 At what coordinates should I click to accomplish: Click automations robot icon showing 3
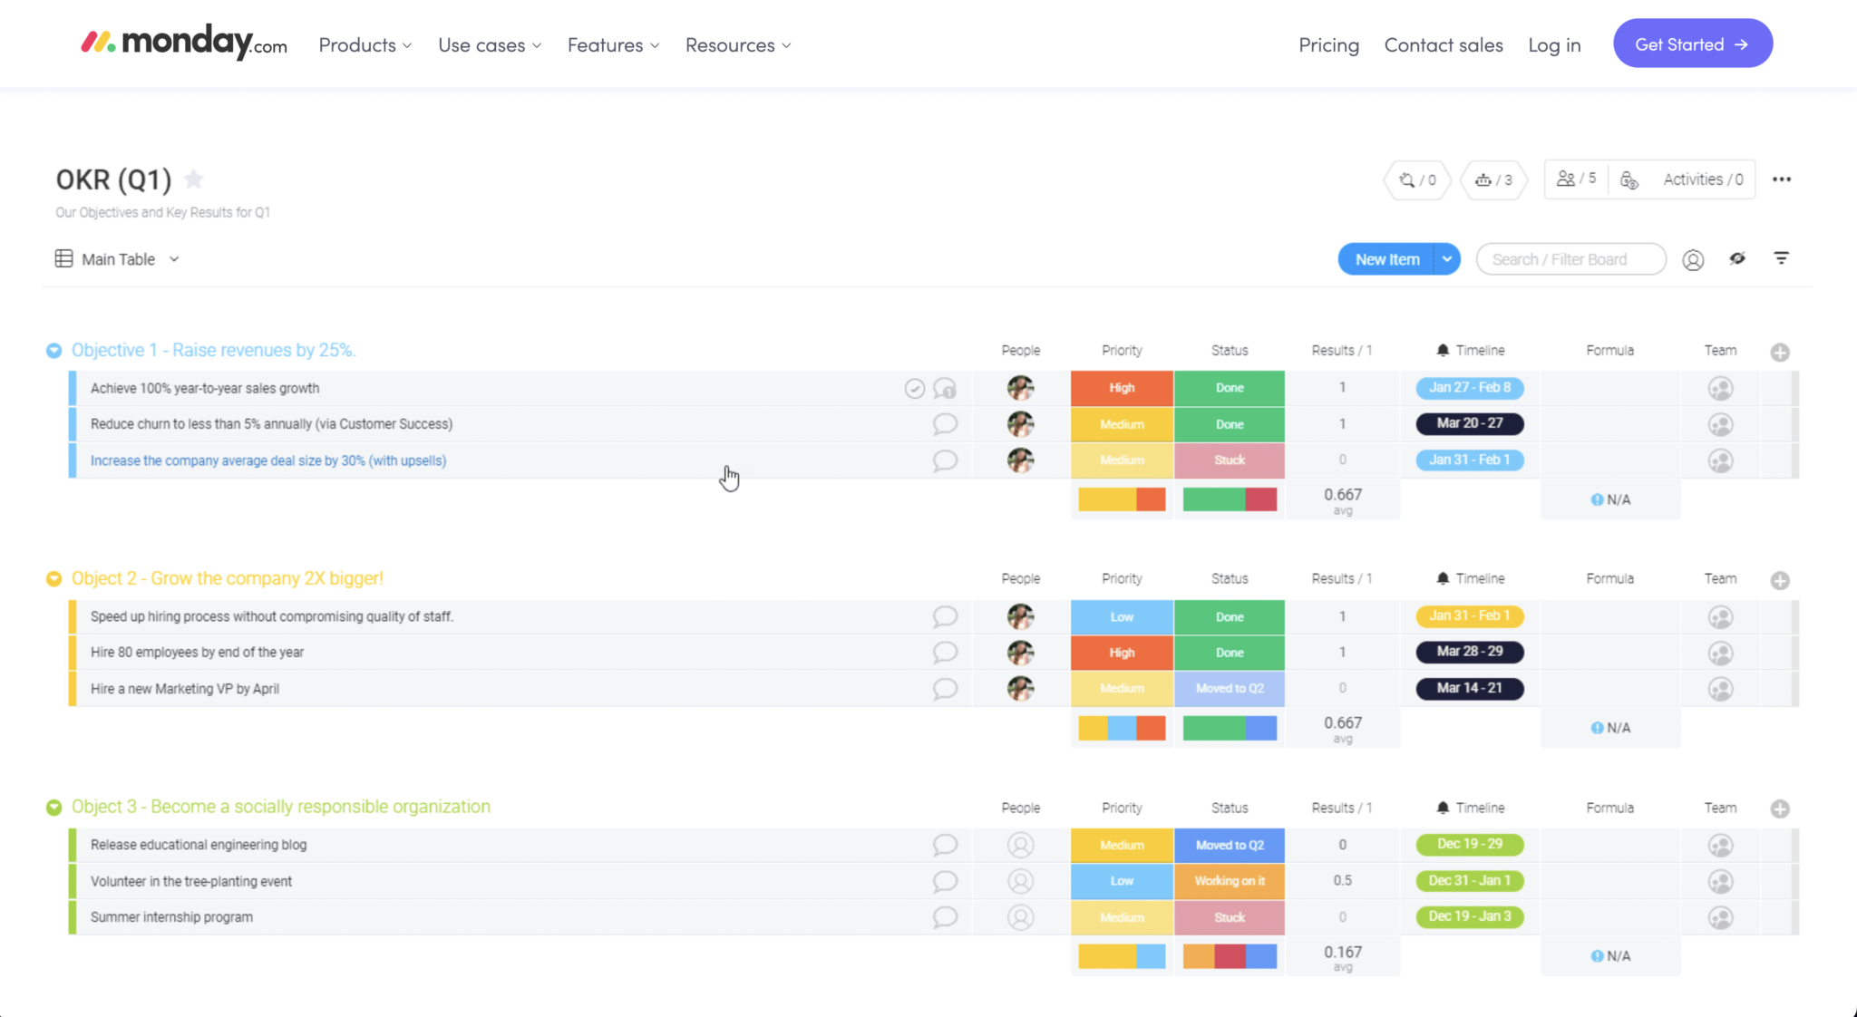[1493, 180]
